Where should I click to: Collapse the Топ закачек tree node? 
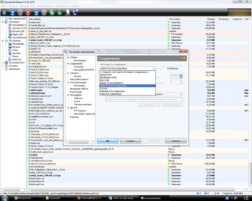pyautogui.click(x=3, y=41)
